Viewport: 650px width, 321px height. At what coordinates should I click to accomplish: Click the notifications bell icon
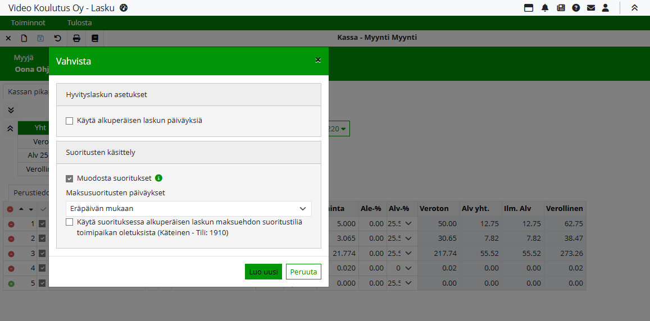tap(545, 8)
